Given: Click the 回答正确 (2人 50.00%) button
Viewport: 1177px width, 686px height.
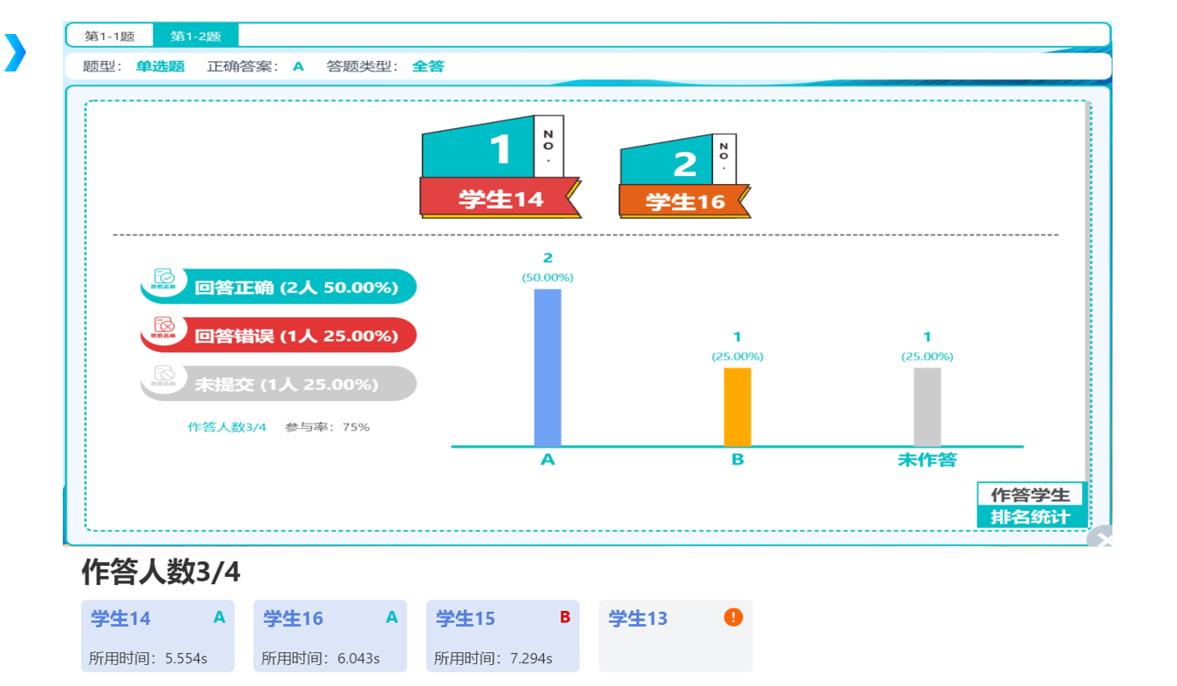Looking at the screenshot, I should pos(296,287).
